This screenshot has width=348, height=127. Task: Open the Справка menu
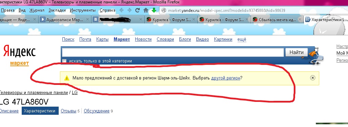(x=108, y=10)
